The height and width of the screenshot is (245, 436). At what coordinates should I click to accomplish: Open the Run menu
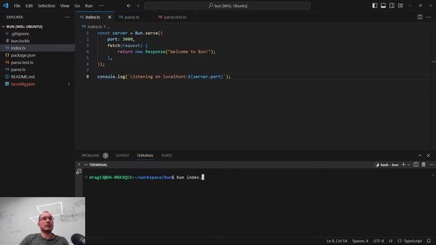pos(89,5)
